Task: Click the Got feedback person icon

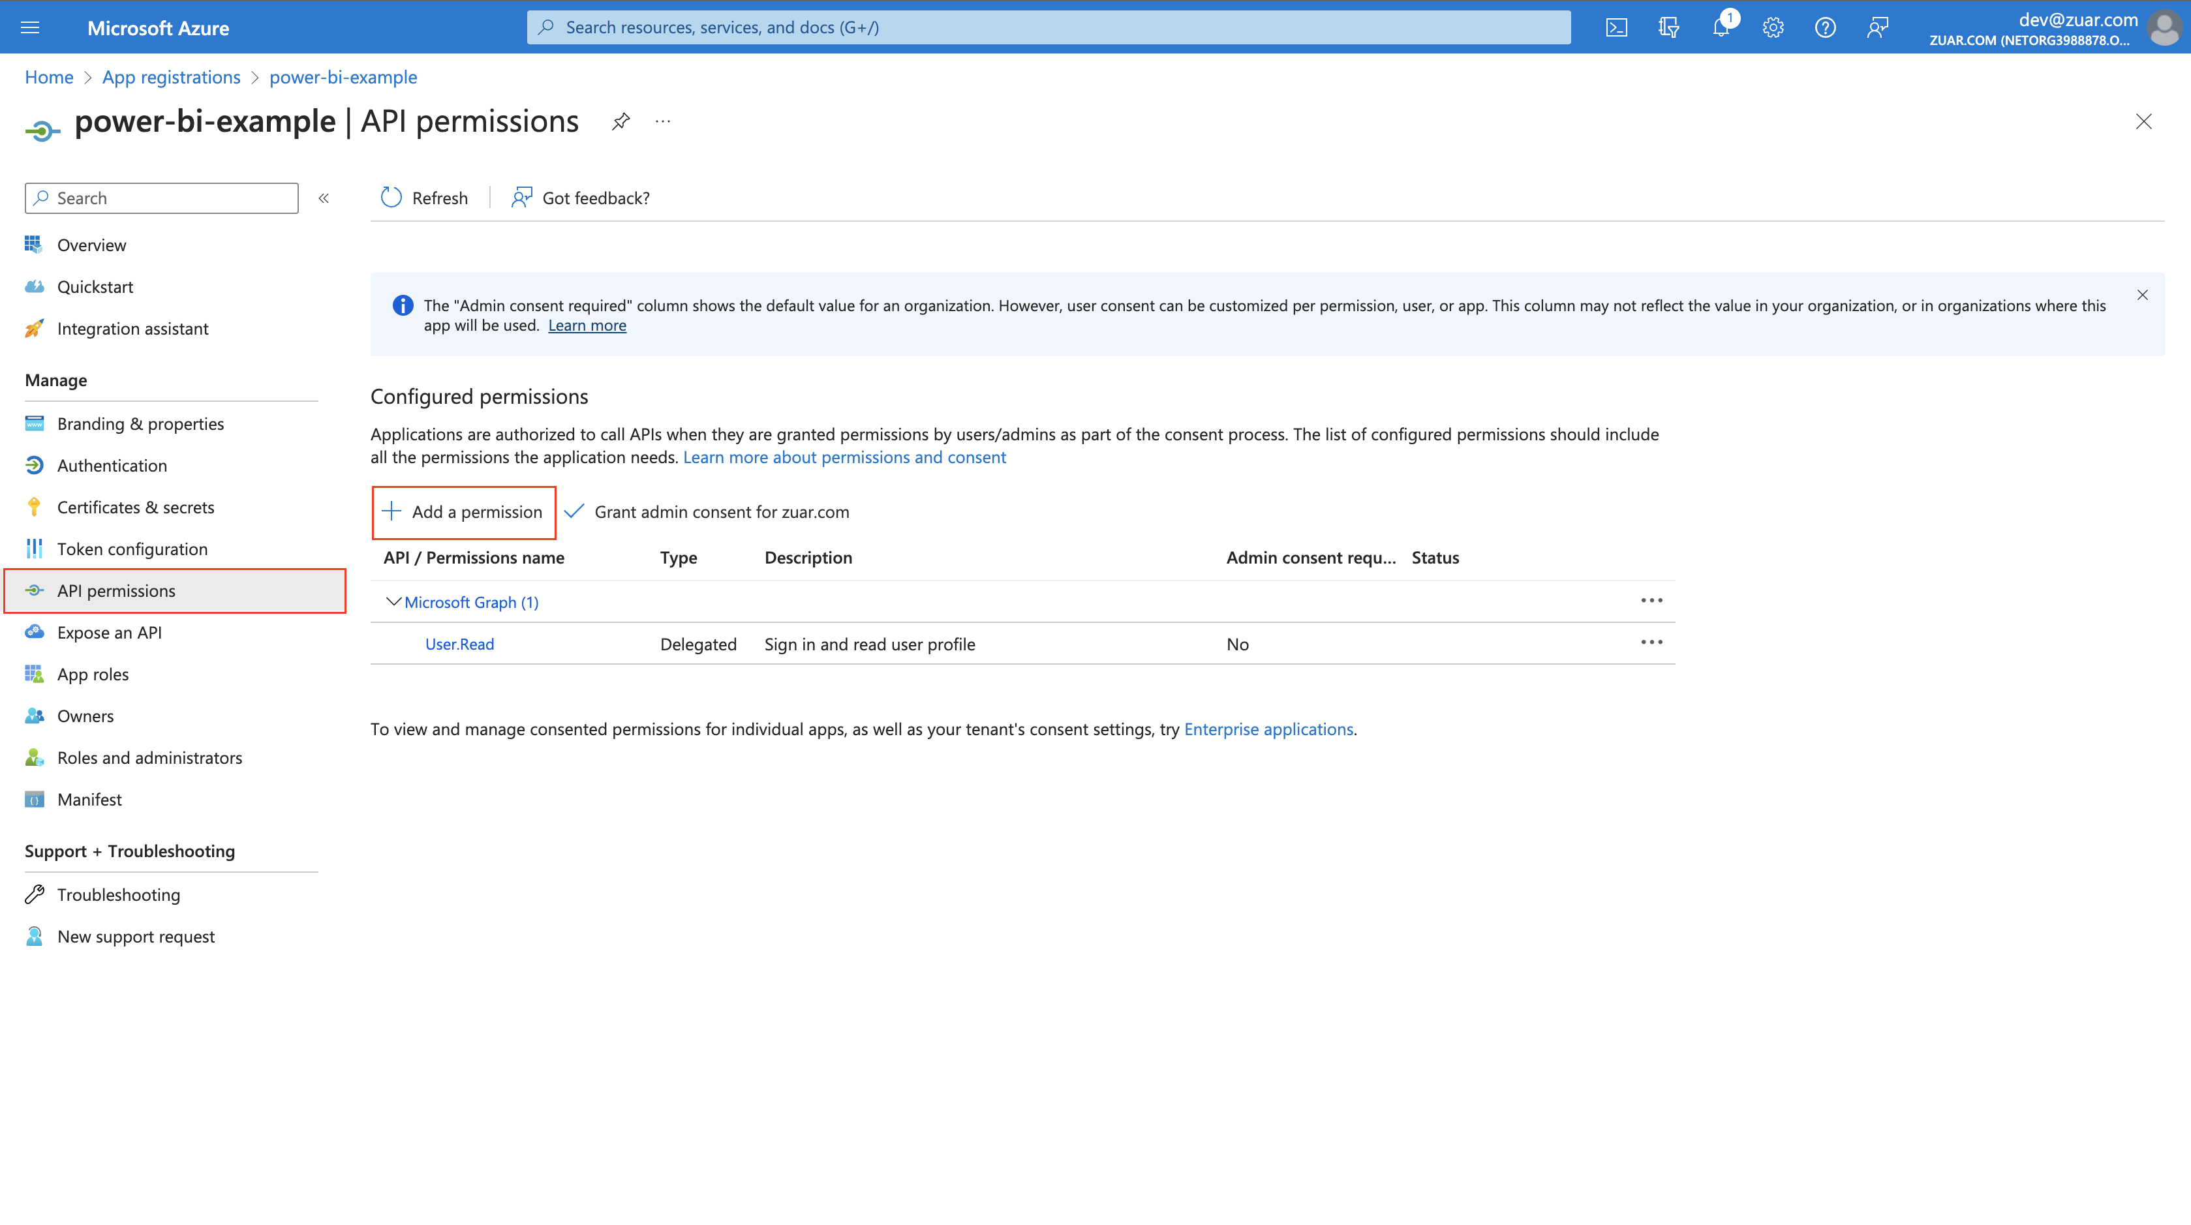Action: click(521, 197)
